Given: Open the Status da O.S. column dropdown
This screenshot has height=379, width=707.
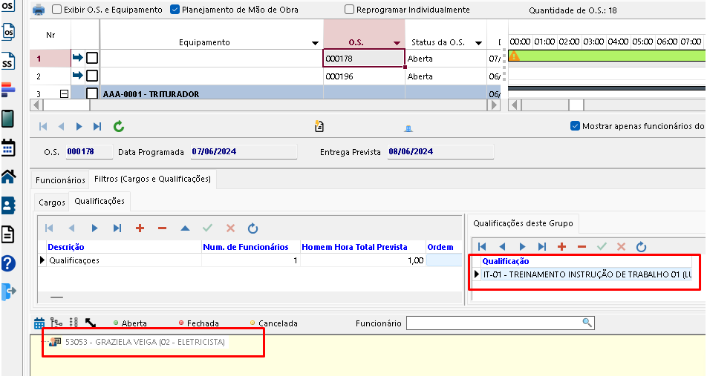Looking at the screenshot, I should [479, 43].
